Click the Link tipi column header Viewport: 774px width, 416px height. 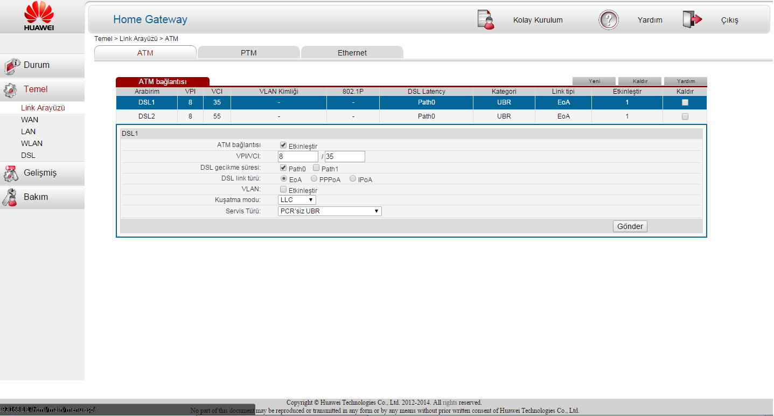563,92
